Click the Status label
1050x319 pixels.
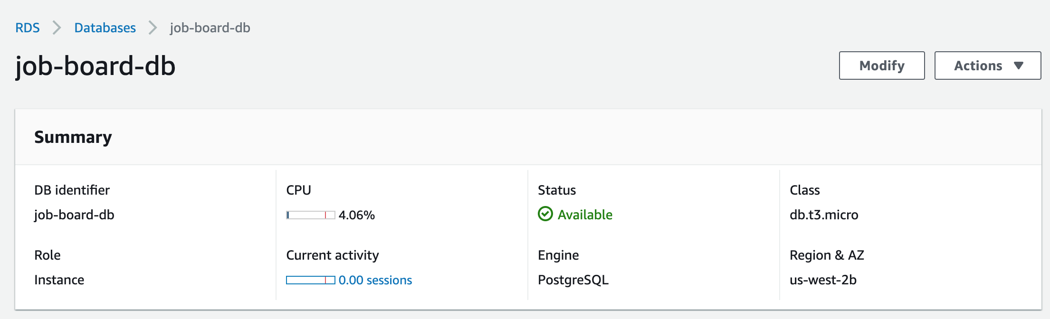click(557, 190)
